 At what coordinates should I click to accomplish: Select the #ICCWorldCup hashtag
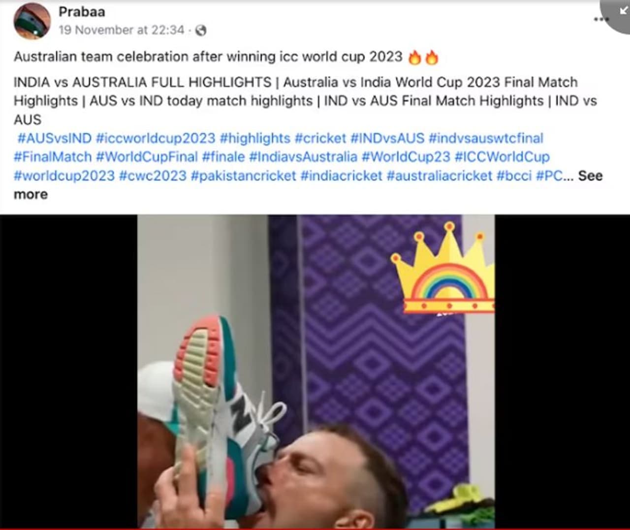(502, 157)
